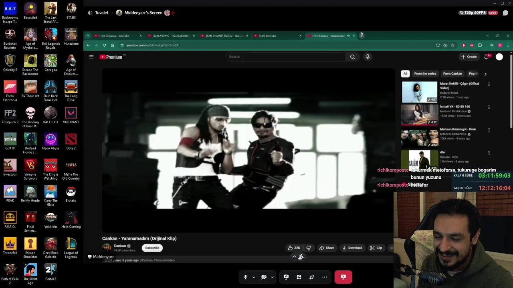Show Discord members list icon

pyautogui.click(x=301, y=257)
